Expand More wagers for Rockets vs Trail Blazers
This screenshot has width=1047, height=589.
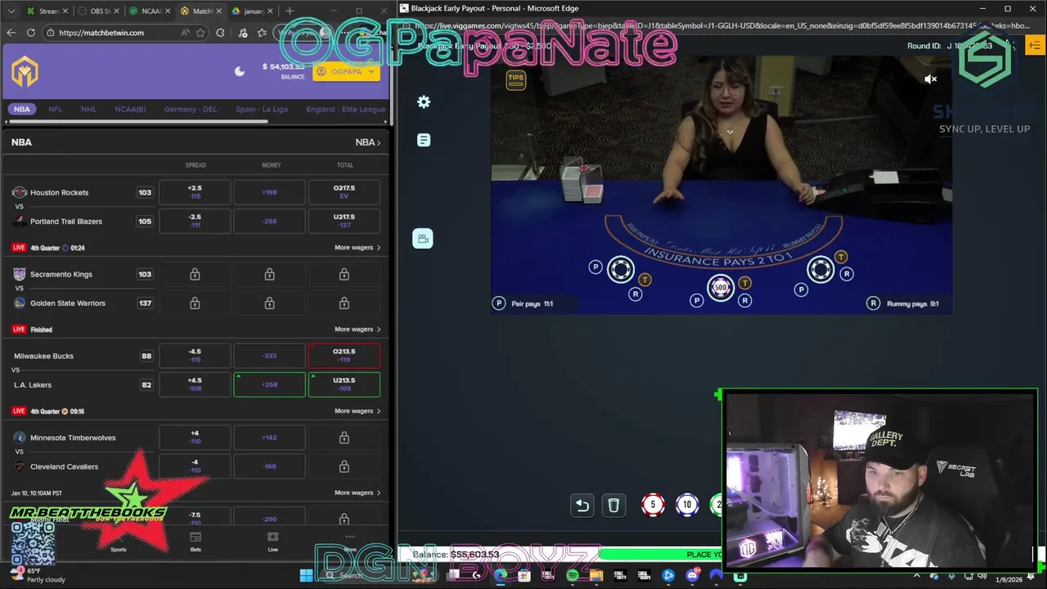[x=357, y=247]
